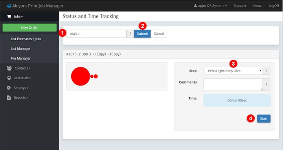The width and height of the screenshot is (283, 150).
Task: Click the Contacts people icon
Action: click(x=9, y=68)
